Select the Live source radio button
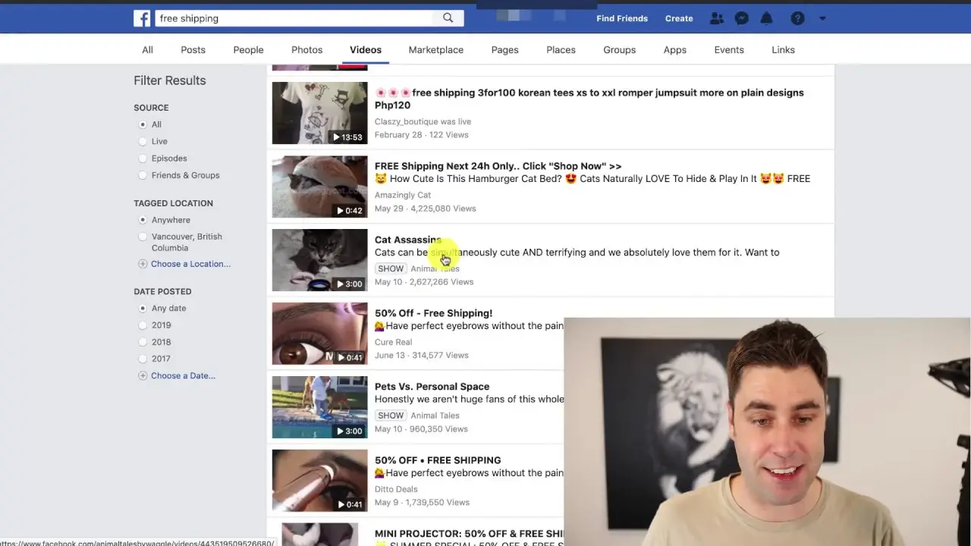The height and width of the screenshot is (546, 971). tap(143, 142)
